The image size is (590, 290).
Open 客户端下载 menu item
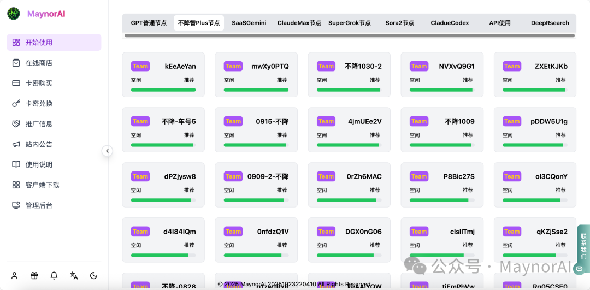pos(54,185)
